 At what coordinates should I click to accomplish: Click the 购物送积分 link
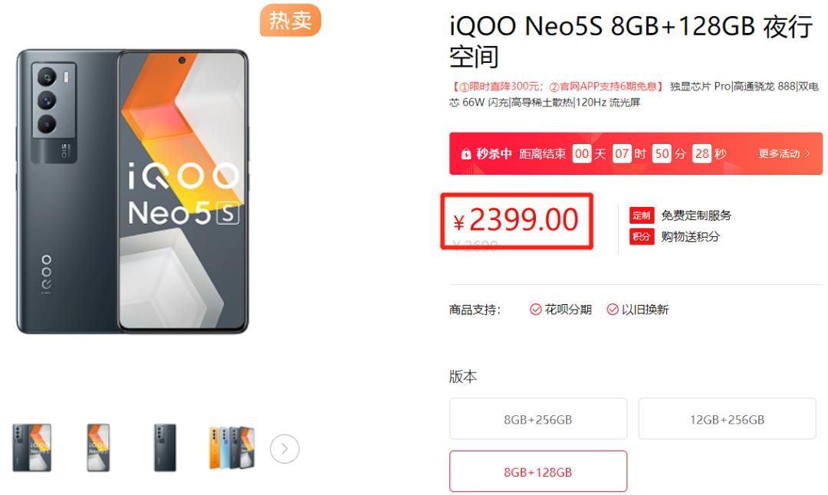coord(690,237)
